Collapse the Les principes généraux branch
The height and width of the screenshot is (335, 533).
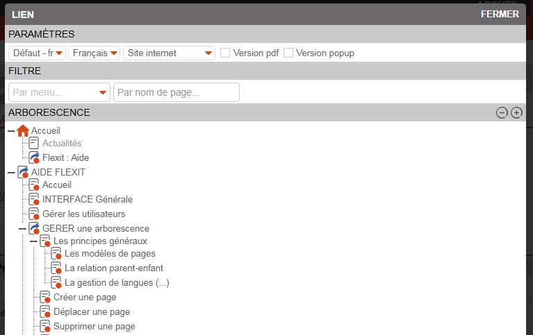tap(33, 241)
